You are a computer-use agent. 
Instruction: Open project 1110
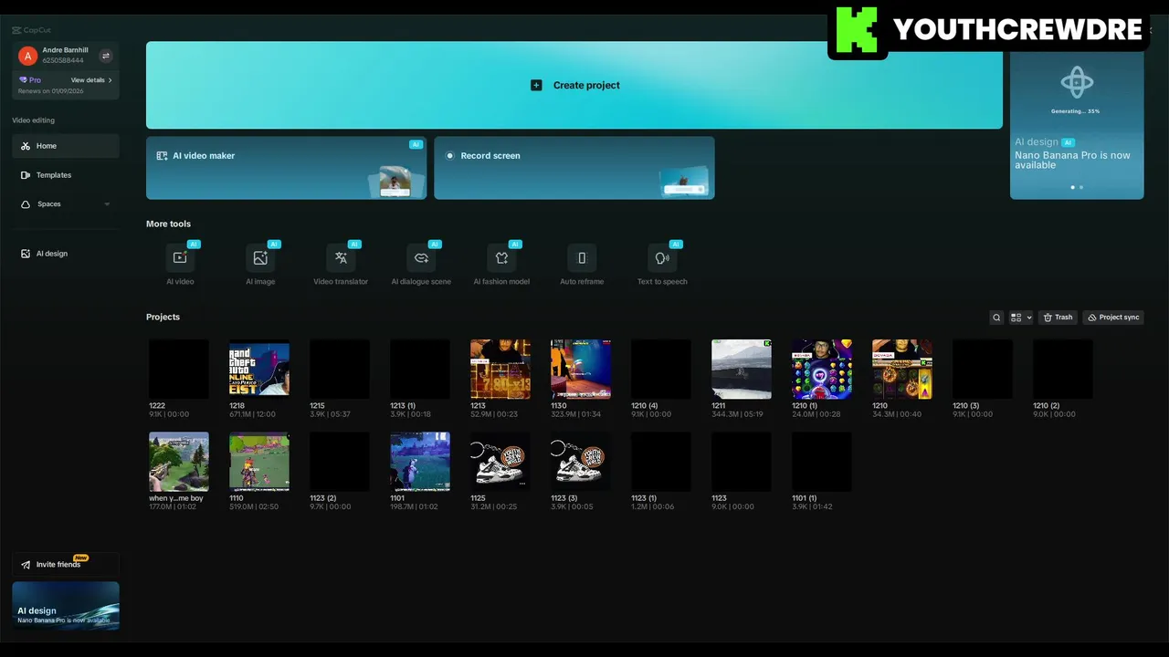coord(258,462)
